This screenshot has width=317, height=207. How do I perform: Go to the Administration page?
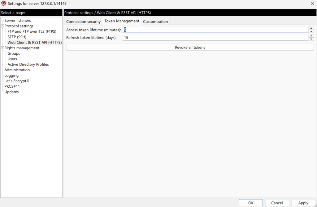[17, 70]
